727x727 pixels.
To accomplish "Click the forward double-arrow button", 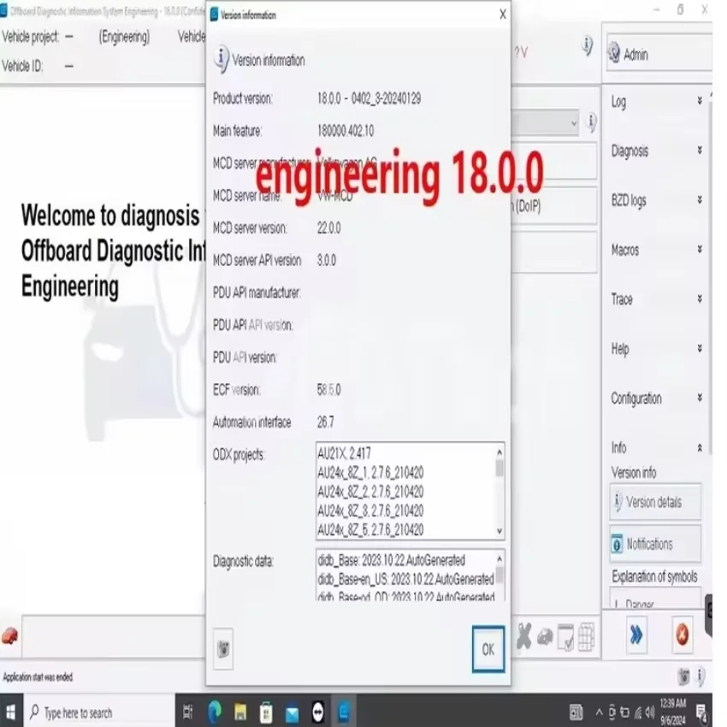I will (636, 635).
